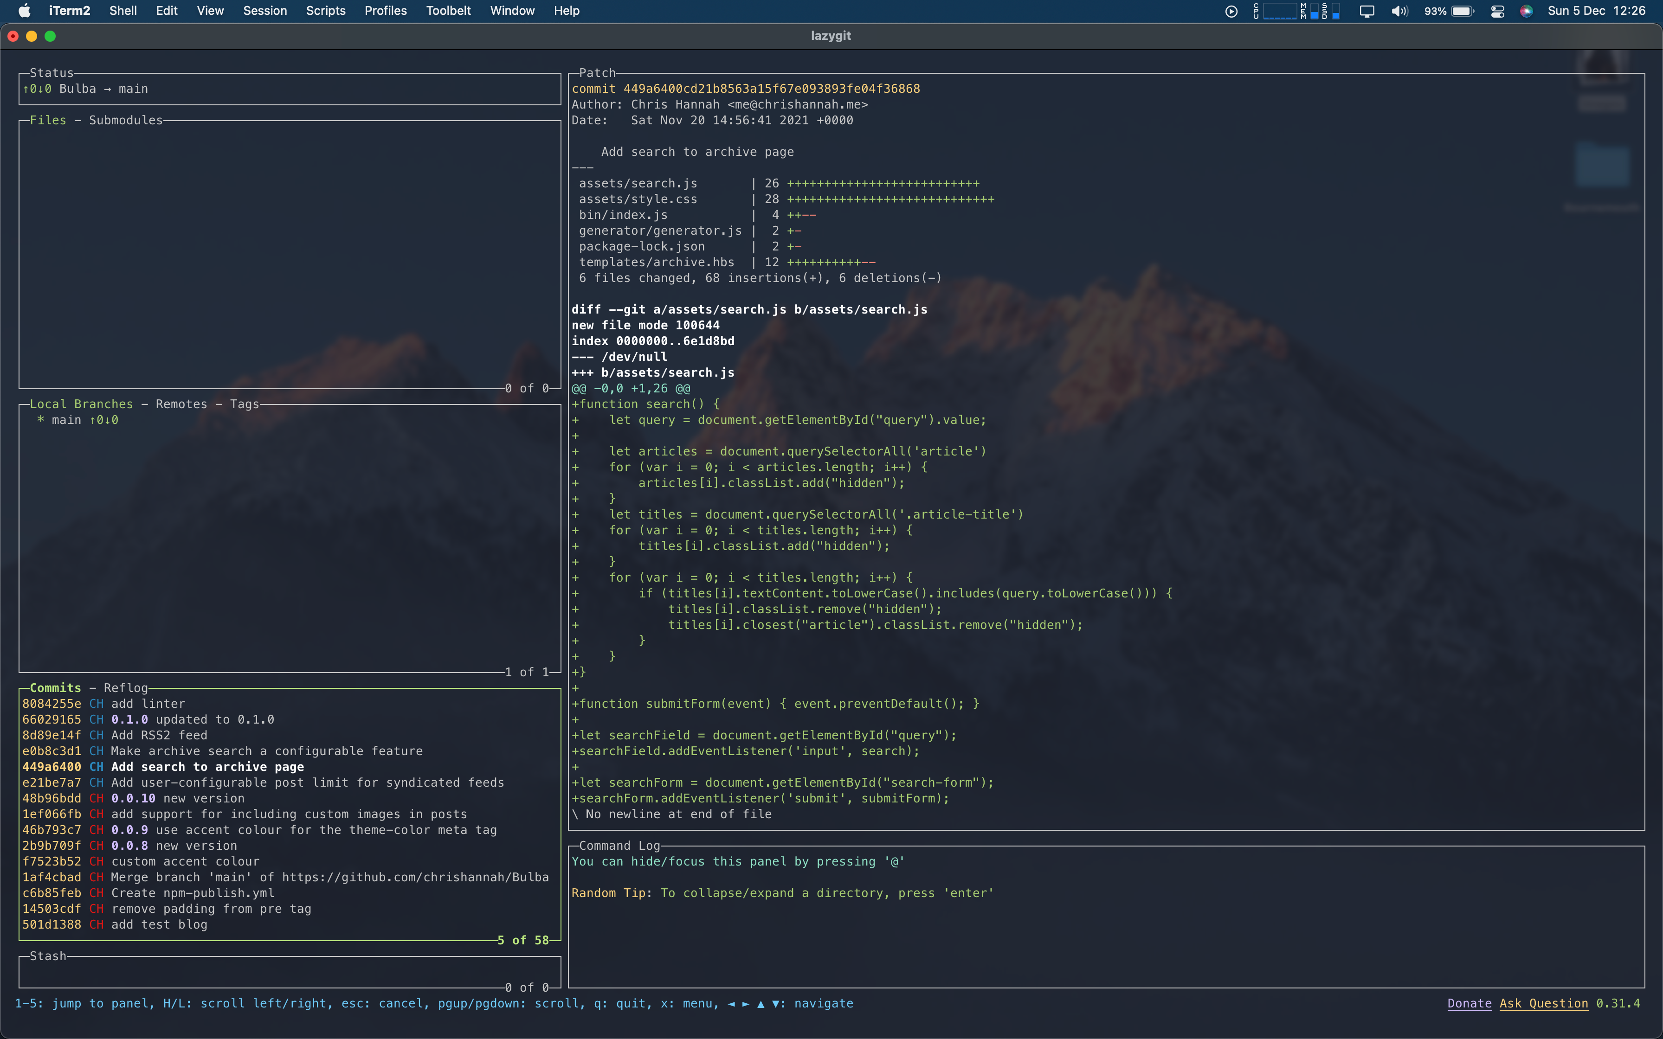Click assets/search.js in the diff stat

(x=638, y=184)
